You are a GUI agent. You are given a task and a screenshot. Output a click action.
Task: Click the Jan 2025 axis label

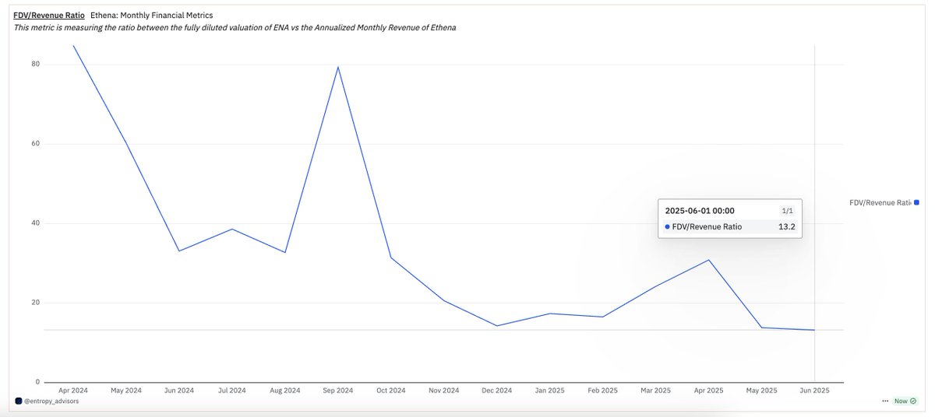[550, 391]
